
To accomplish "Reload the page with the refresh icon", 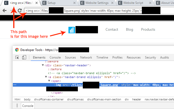I will [20, 11].
